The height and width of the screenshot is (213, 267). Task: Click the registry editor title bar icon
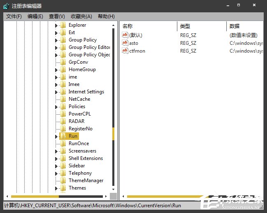click(7, 6)
